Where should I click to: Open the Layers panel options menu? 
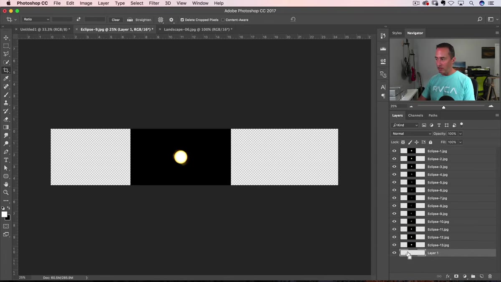click(x=497, y=115)
